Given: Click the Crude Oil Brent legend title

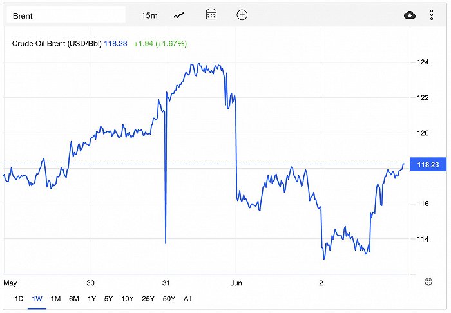Looking at the screenshot, I should point(55,44).
